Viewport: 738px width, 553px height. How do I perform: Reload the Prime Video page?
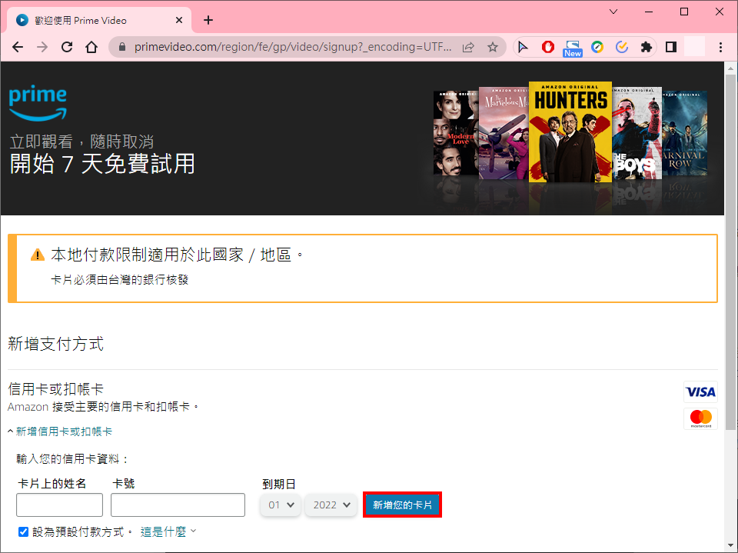(67, 47)
